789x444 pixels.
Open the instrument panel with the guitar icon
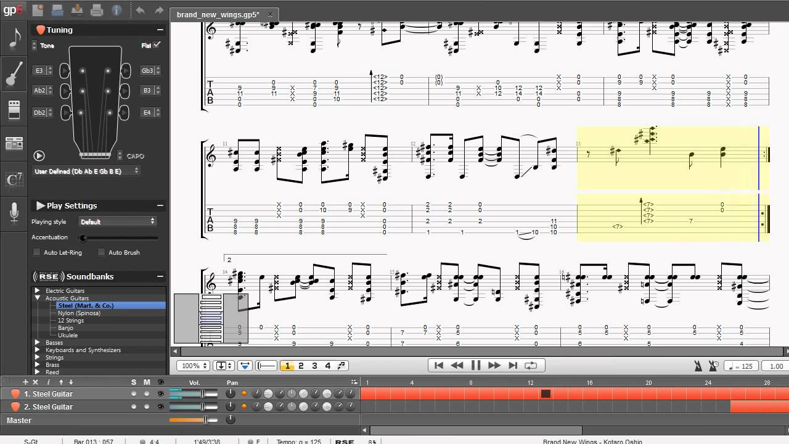click(14, 74)
